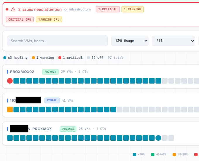This screenshot has height=161, width=199.
Task: Click the warning triangle alert icon
Action: [13, 9]
